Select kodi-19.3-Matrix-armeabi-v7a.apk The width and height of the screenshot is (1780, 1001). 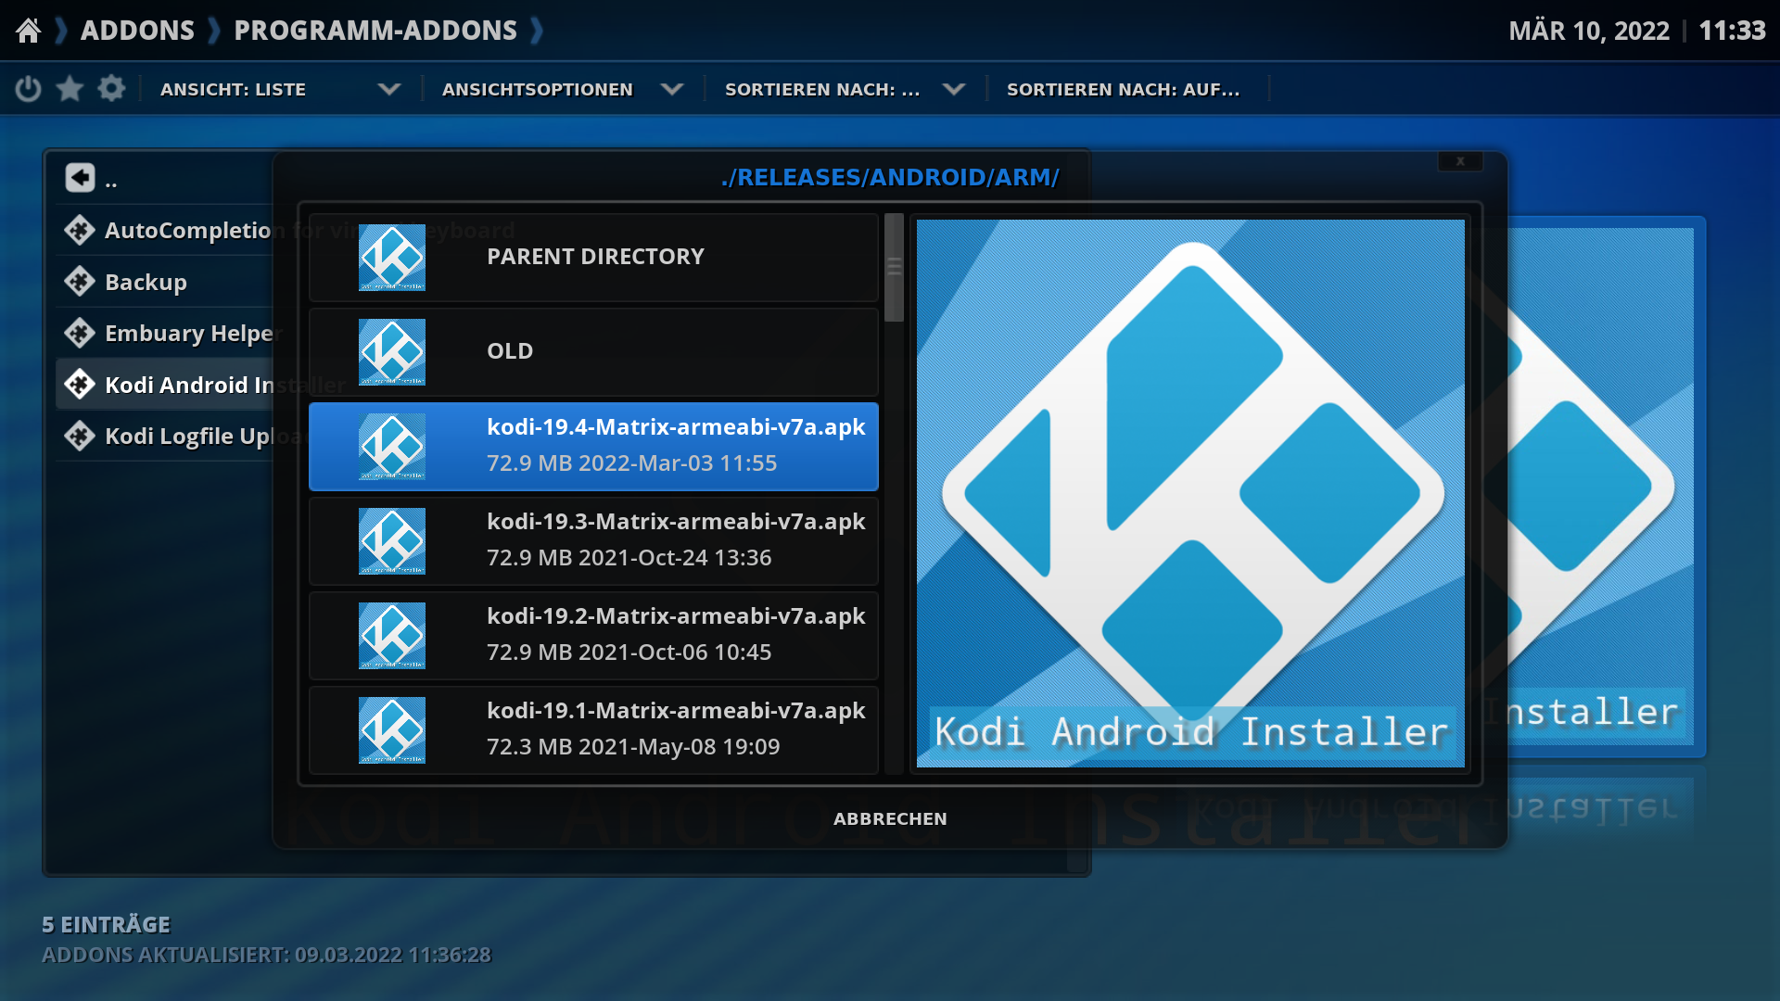point(593,540)
